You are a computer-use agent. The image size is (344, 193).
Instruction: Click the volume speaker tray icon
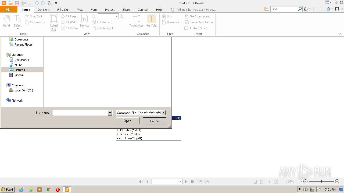click(306, 190)
